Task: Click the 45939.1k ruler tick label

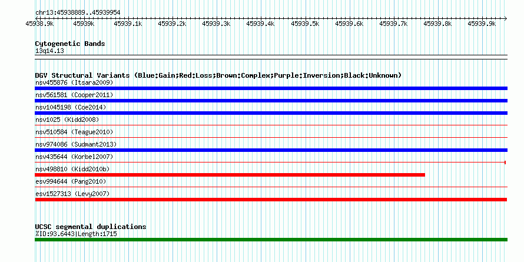Action: [x=128, y=24]
